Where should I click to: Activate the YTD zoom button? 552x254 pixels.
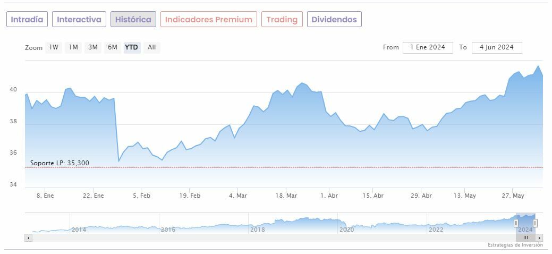(132, 47)
